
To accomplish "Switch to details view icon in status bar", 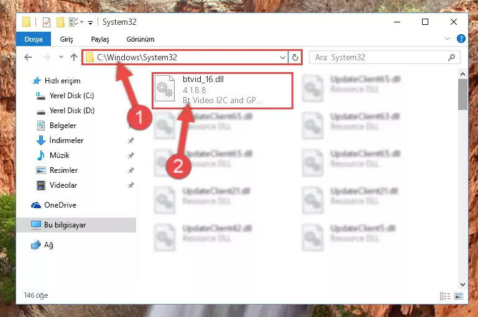I will 445,296.
